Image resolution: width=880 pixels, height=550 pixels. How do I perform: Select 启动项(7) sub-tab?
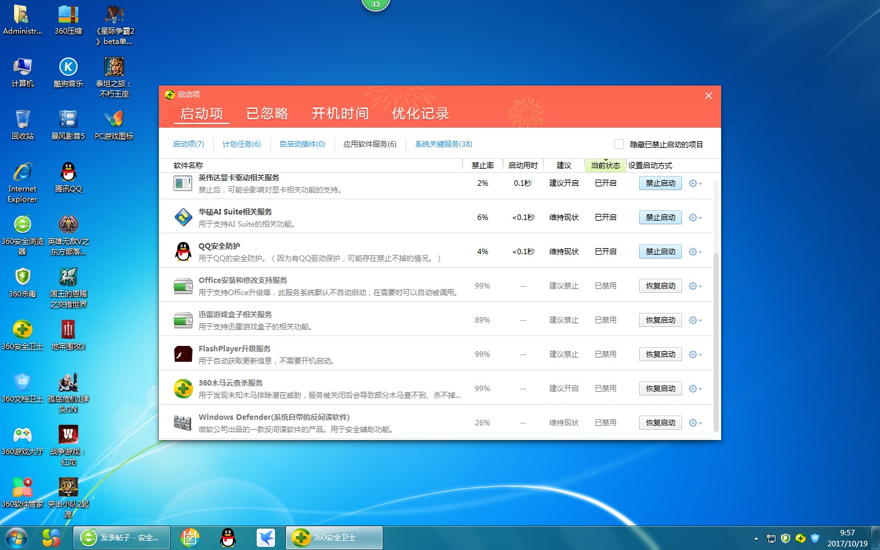(x=188, y=144)
